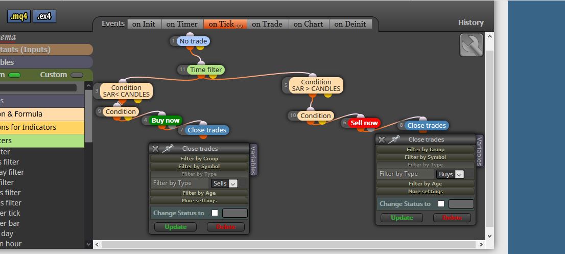Expand Filter by Group in Sells panel
This screenshot has width=565, height=254.
point(199,158)
